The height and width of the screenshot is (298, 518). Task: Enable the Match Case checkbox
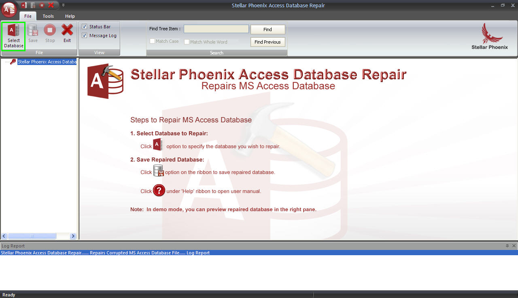(x=152, y=41)
